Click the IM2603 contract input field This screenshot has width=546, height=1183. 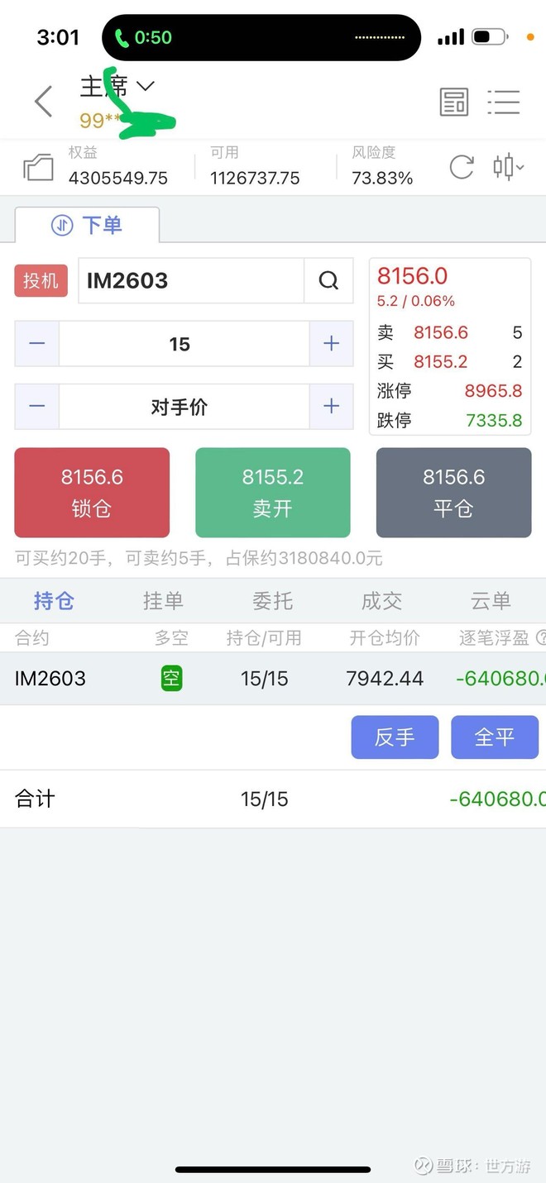pyautogui.click(x=190, y=281)
